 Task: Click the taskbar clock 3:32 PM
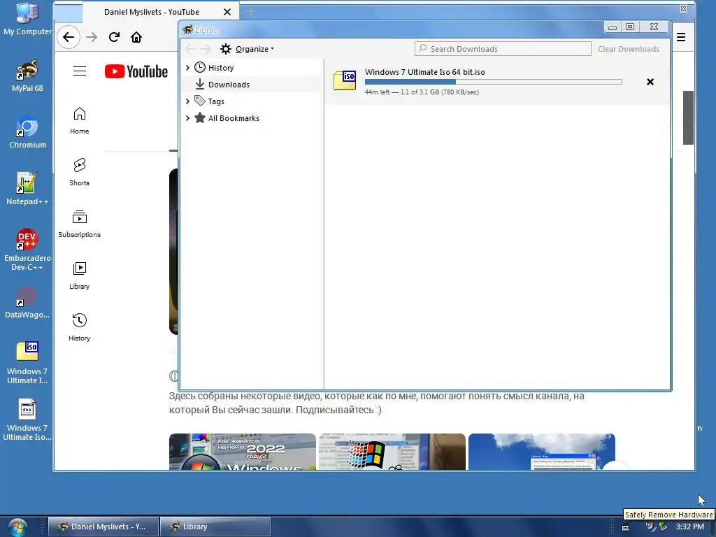(x=689, y=527)
